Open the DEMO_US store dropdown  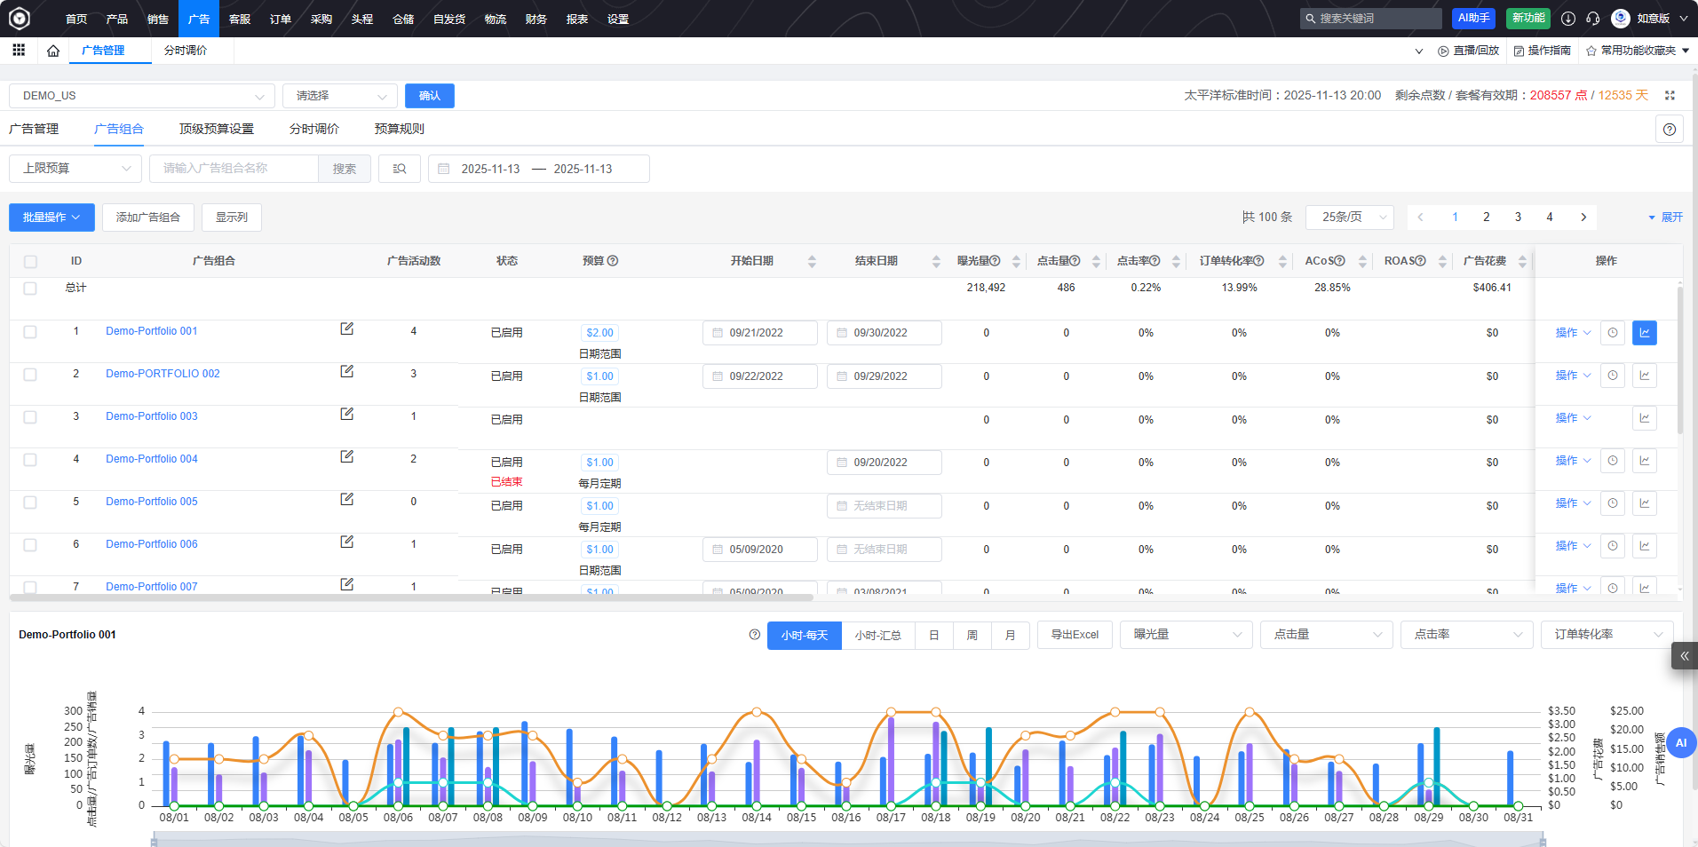click(x=142, y=96)
